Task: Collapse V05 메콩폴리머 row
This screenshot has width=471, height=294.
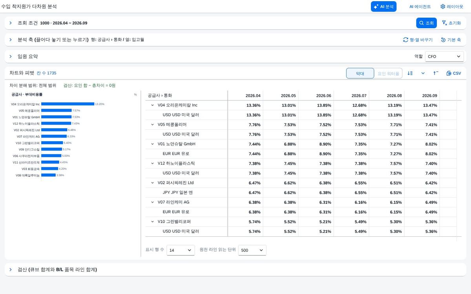Action: tap(153, 125)
